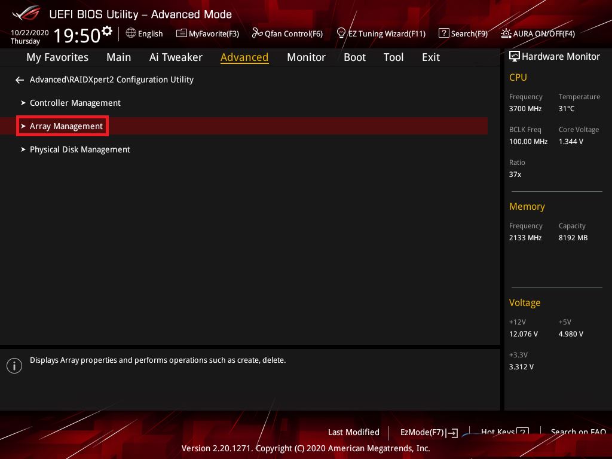Click the CPU section heading
Screen dimensions: 612x459
coord(518,77)
